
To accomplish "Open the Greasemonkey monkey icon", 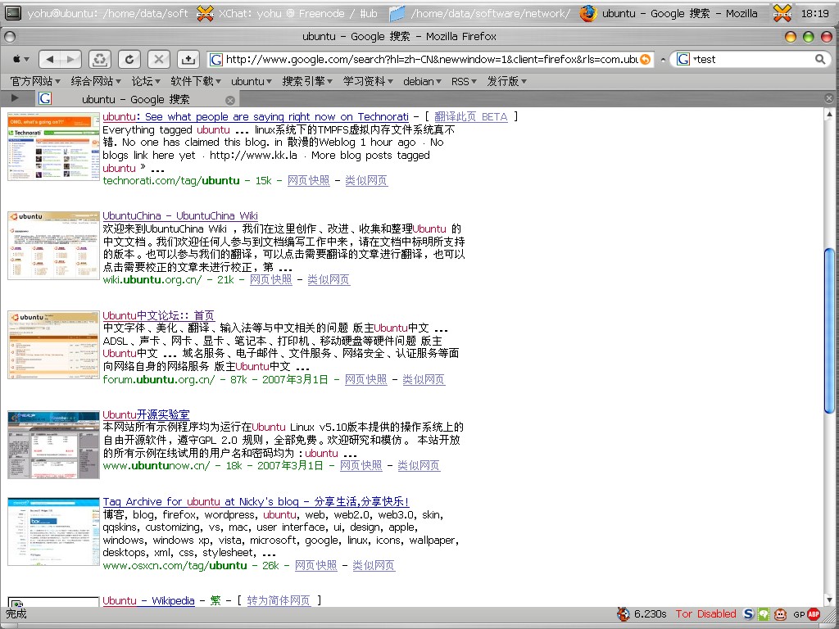I will point(781,614).
